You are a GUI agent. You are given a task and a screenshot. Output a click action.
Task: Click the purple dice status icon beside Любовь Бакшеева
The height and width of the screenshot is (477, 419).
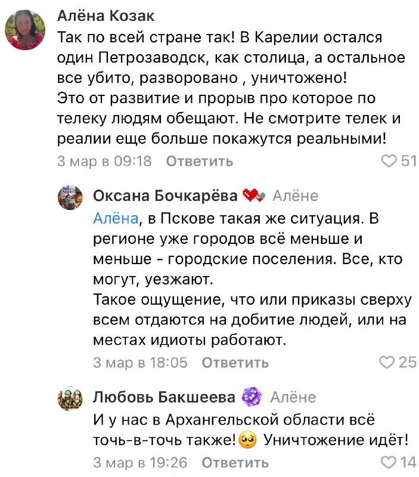click(x=250, y=397)
